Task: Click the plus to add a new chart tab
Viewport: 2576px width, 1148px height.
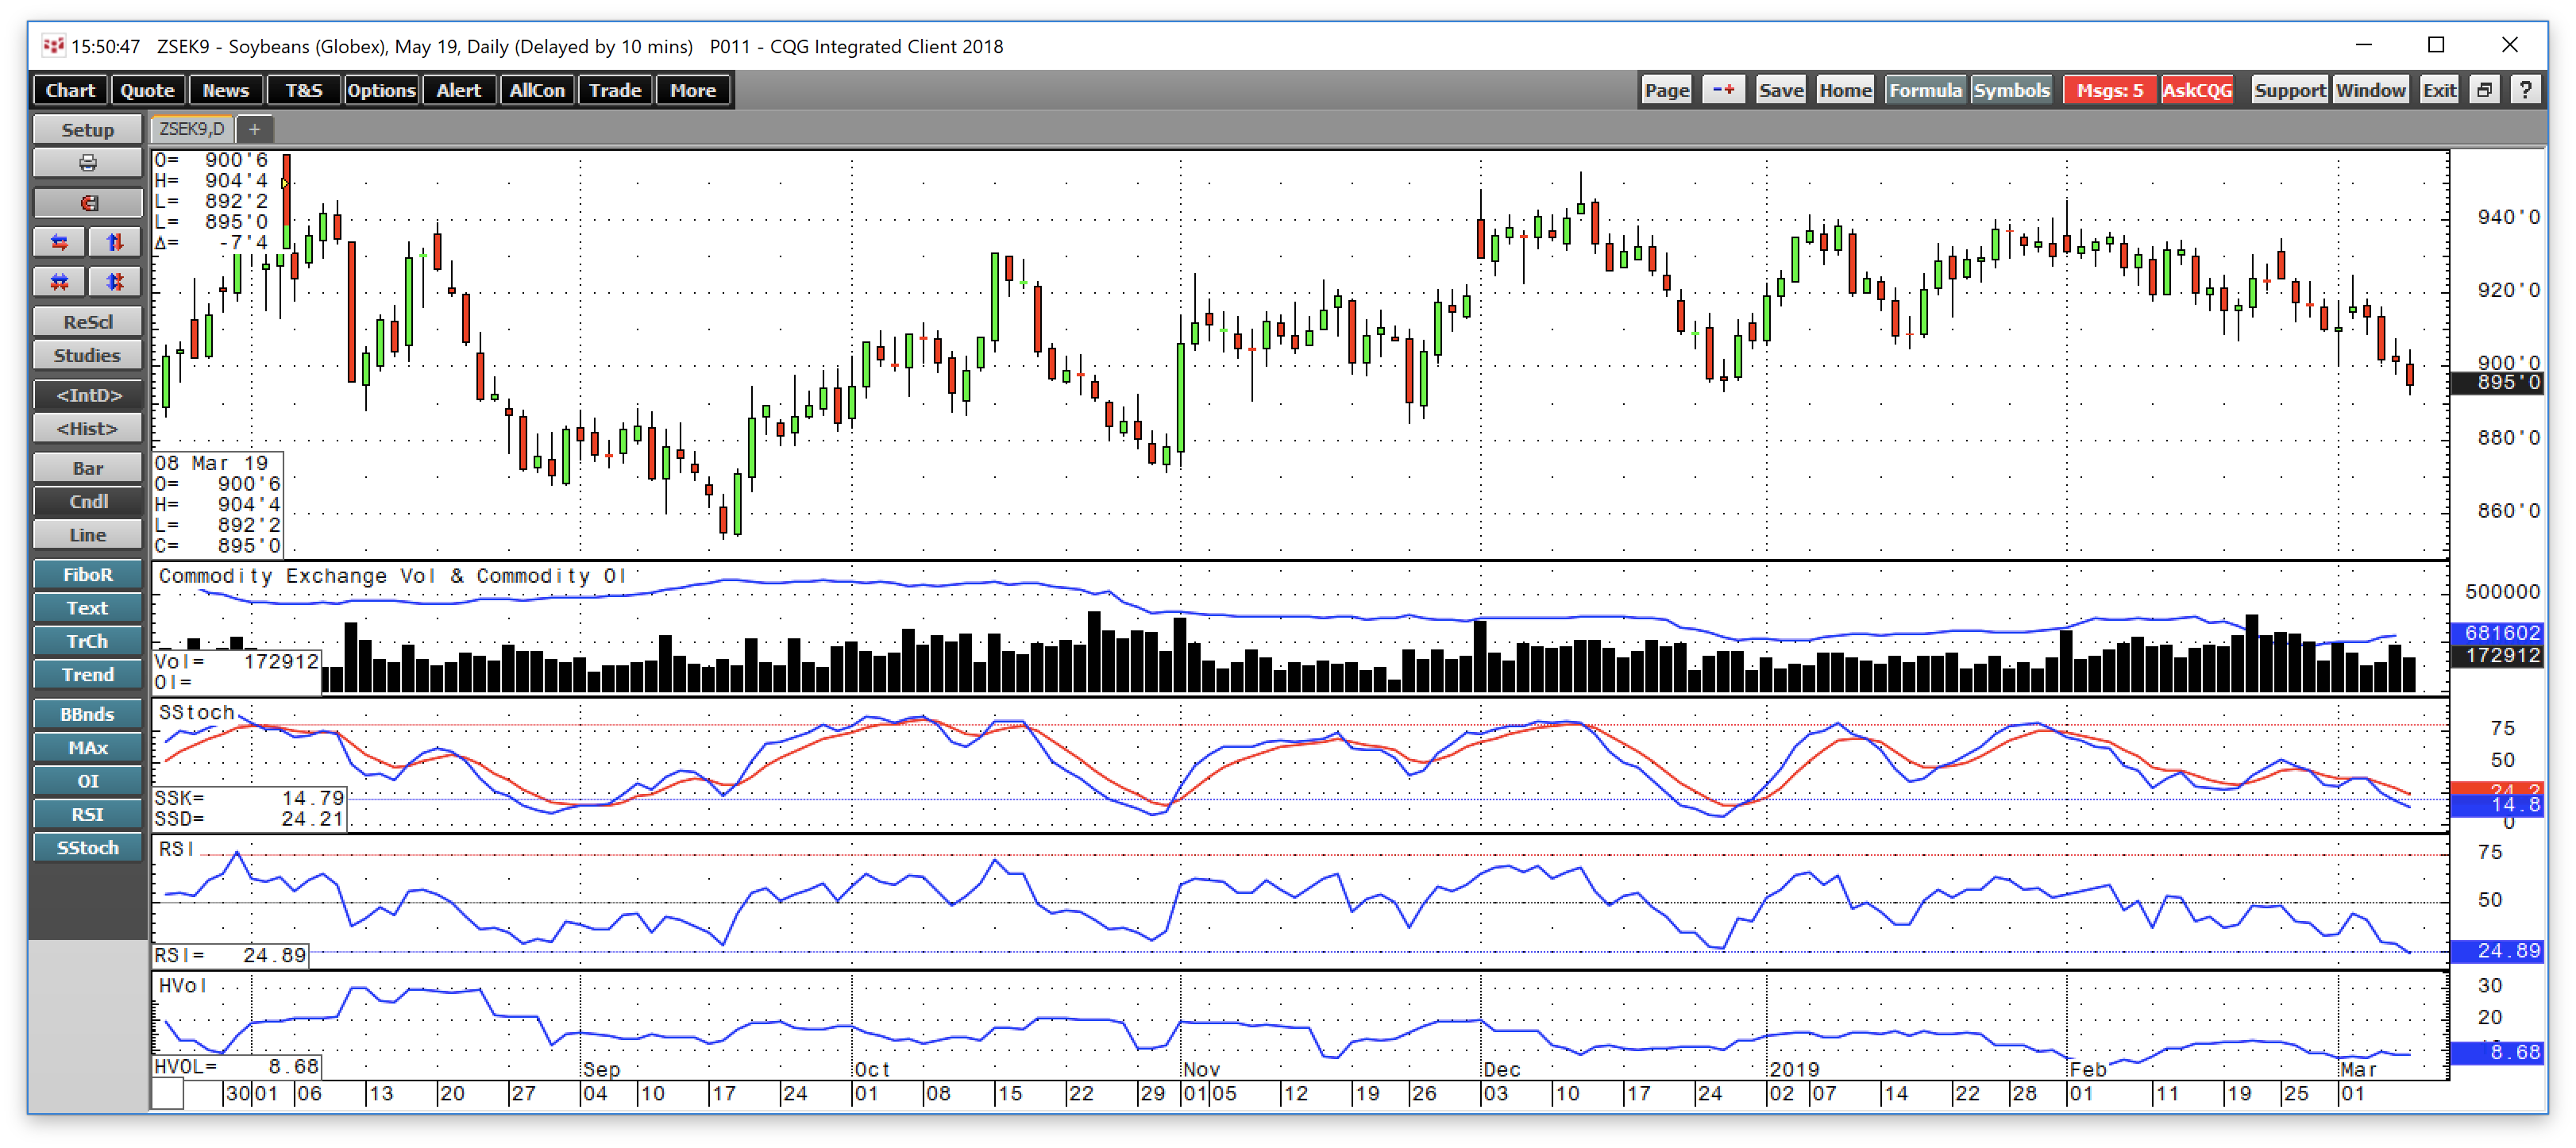Action: pos(255,129)
